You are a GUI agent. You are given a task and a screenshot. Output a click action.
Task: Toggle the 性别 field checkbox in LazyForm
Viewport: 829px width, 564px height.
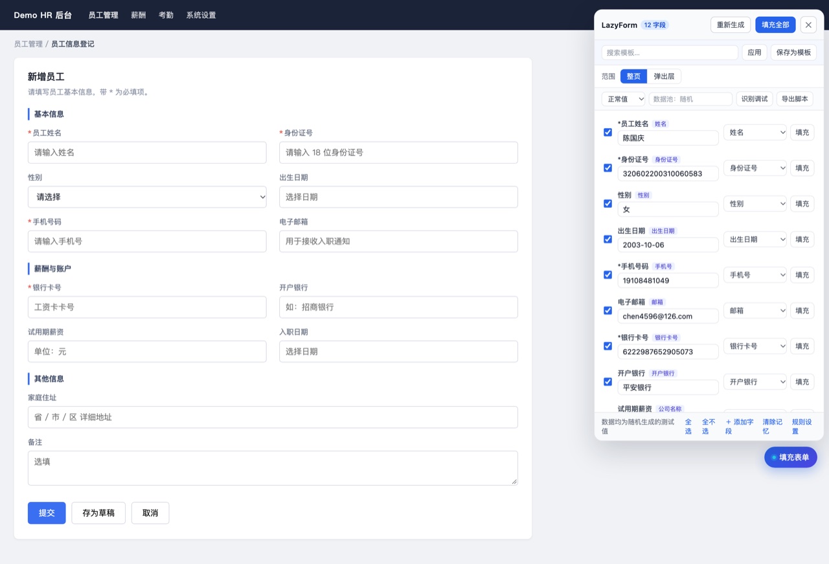608,203
